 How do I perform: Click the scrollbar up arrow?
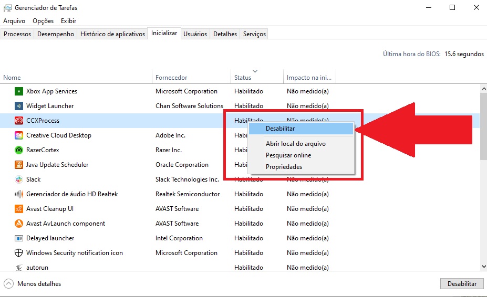click(483, 89)
